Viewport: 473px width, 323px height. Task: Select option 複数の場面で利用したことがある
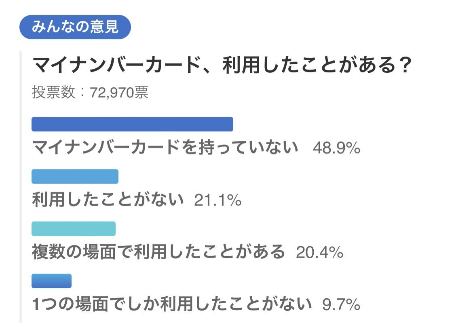(x=158, y=252)
